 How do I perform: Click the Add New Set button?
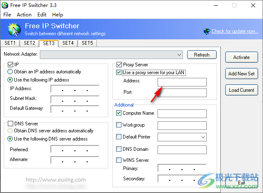pos(242,74)
